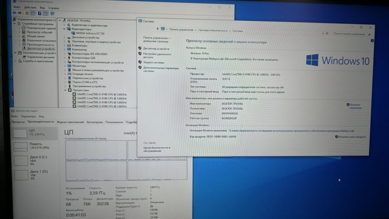Expand Мыши и иные указывающие устройства node
Screen dimensions: 389x219
pyautogui.click(x=65, y=70)
